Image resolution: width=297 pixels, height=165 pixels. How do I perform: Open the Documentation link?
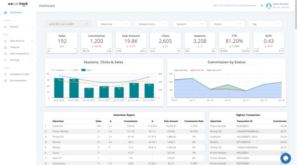(18, 80)
